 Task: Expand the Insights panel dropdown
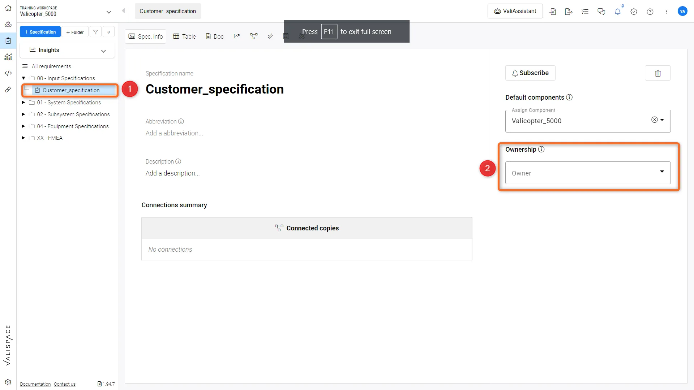pyautogui.click(x=103, y=51)
